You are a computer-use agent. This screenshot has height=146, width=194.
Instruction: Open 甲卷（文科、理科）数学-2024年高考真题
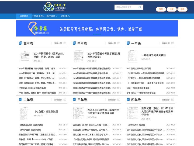click(37, 93)
